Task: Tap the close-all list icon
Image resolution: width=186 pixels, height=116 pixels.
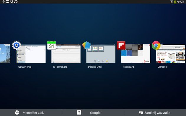Action: click(x=141, y=113)
